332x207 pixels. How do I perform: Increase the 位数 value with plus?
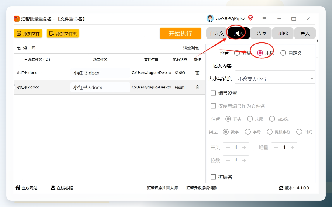pos(244,161)
